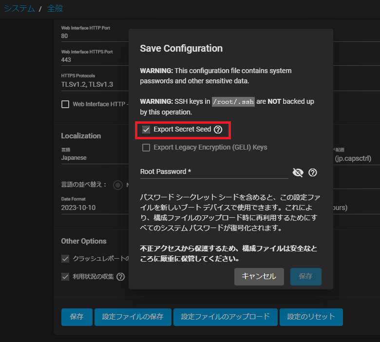Image resolution: width=380 pixels, height=342 pixels.
Task: Click the Web Interface HTTPS Port field
Action: 93,59
